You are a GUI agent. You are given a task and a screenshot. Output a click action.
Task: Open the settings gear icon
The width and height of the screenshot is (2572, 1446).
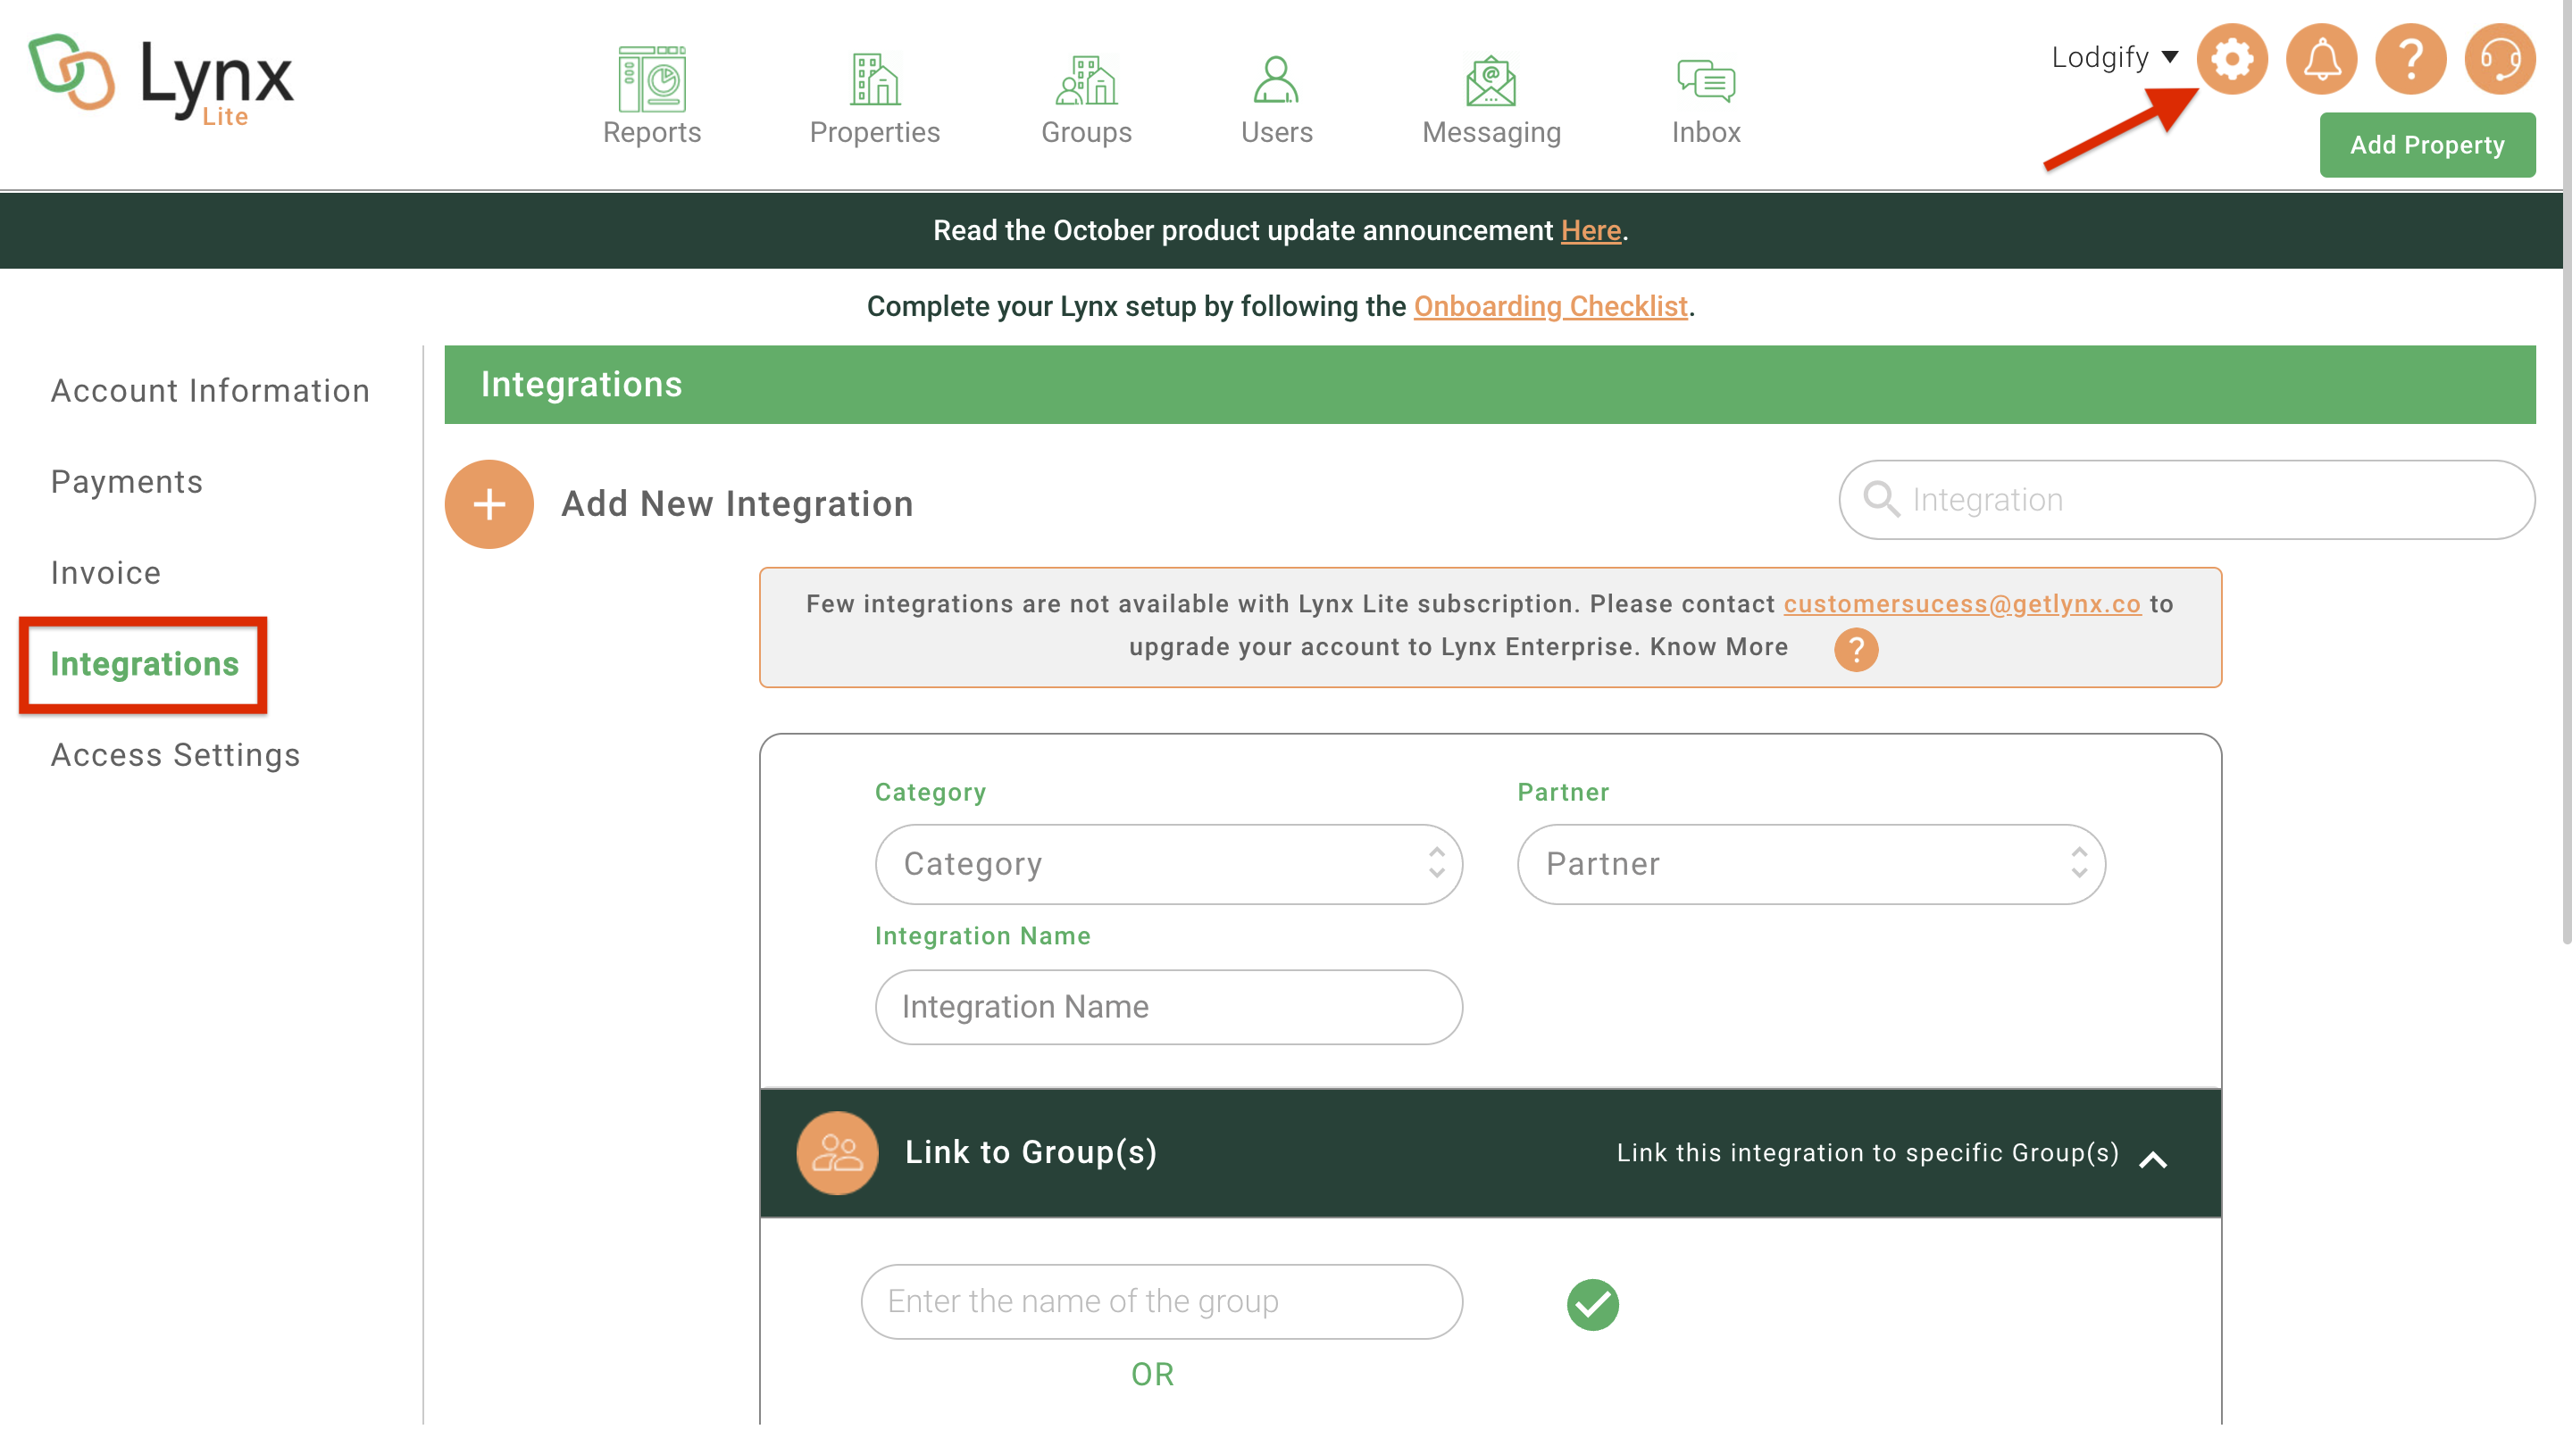[x=2232, y=59]
